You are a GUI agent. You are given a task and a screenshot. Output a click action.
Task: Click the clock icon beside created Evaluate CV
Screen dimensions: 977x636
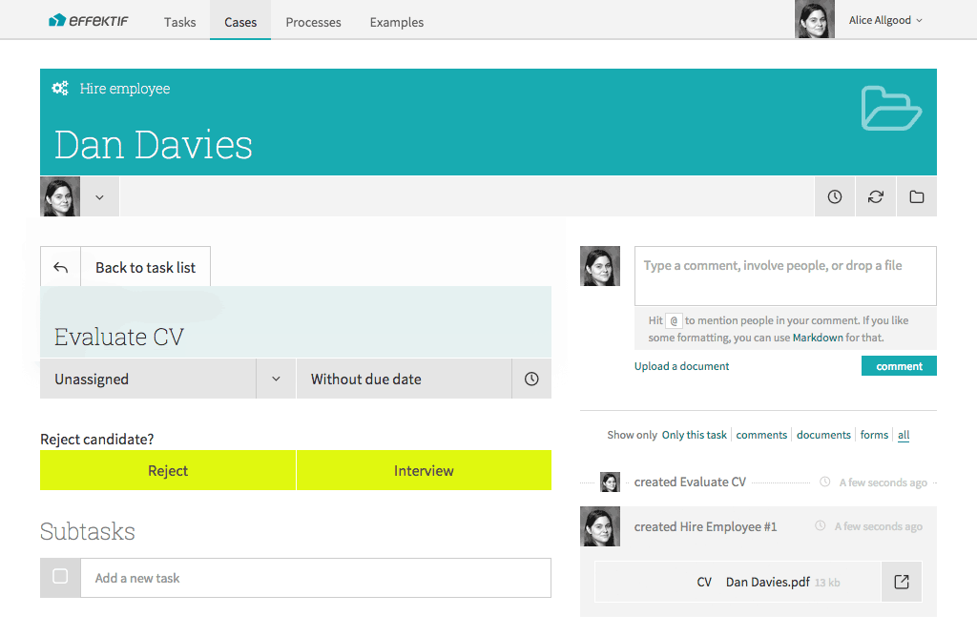(x=824, y=482)
